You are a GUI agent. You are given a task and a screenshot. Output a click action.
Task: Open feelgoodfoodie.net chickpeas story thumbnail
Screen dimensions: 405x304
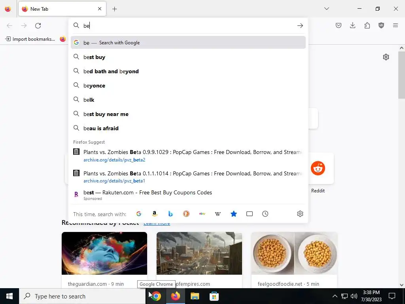pos(294,253)
